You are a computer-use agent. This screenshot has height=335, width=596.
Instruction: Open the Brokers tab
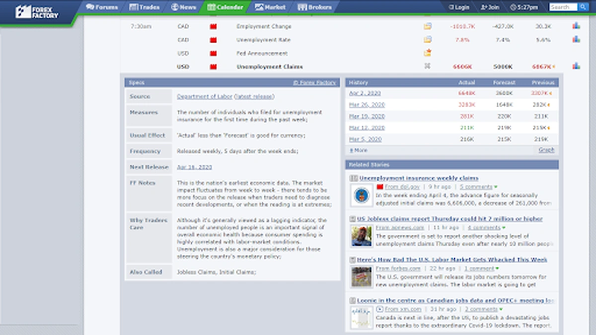click(314, 7)
